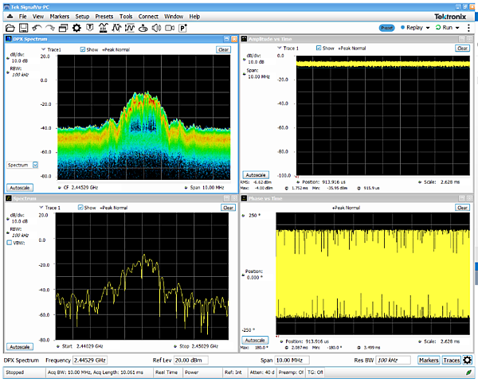Click the Open file folder icon
478x382 pixels.
[10, 28]
